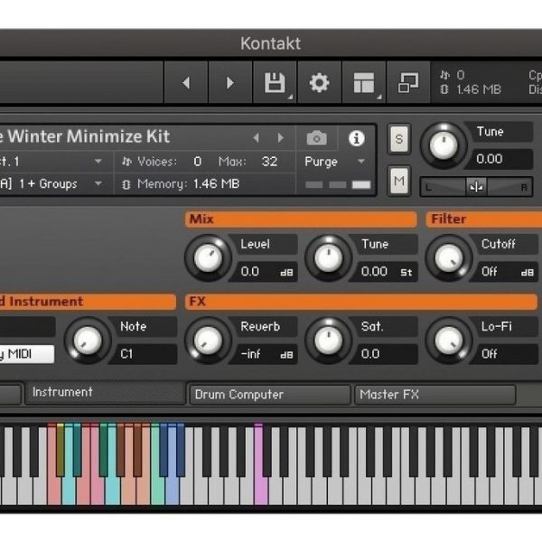Click the instrument Tune knob in header
Viewport: 542px width, 542px height.
coord(444,145)
